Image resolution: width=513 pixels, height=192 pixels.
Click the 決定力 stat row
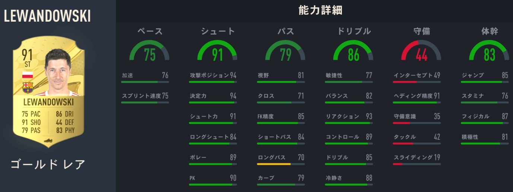pyautogui.click(x=213, y=96)
